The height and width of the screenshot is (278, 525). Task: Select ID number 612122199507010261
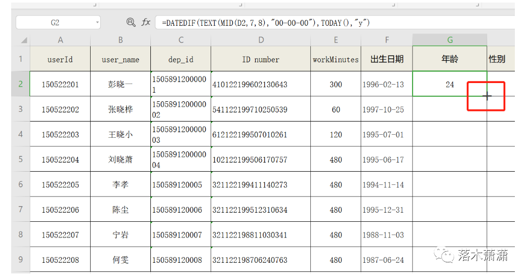(261, 134)
